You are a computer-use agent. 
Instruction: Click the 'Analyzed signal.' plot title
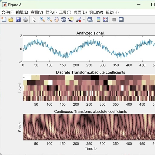tap(91, 33)
